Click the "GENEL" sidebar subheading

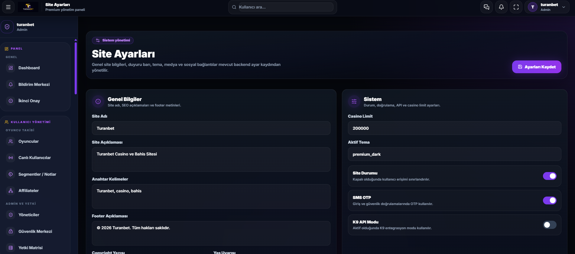[x=11, y=57]
